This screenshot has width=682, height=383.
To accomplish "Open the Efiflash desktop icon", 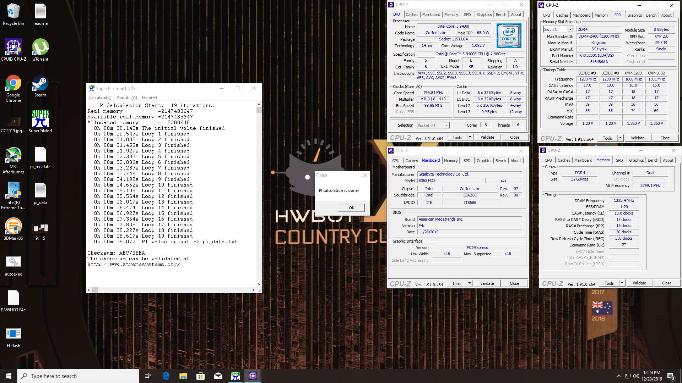I will tap(13, 337).
